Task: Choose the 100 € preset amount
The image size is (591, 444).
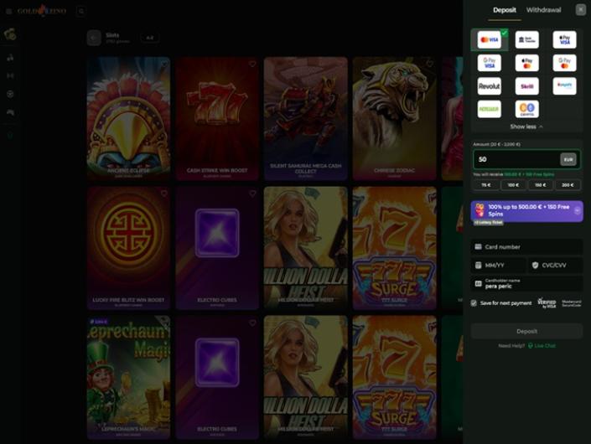Action: tap(512, 185)
